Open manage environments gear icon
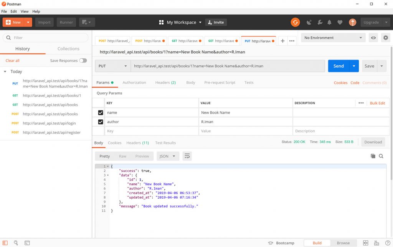Image resolution: width=393 pixels, height=247 pixels. click(x=385, y=38)
